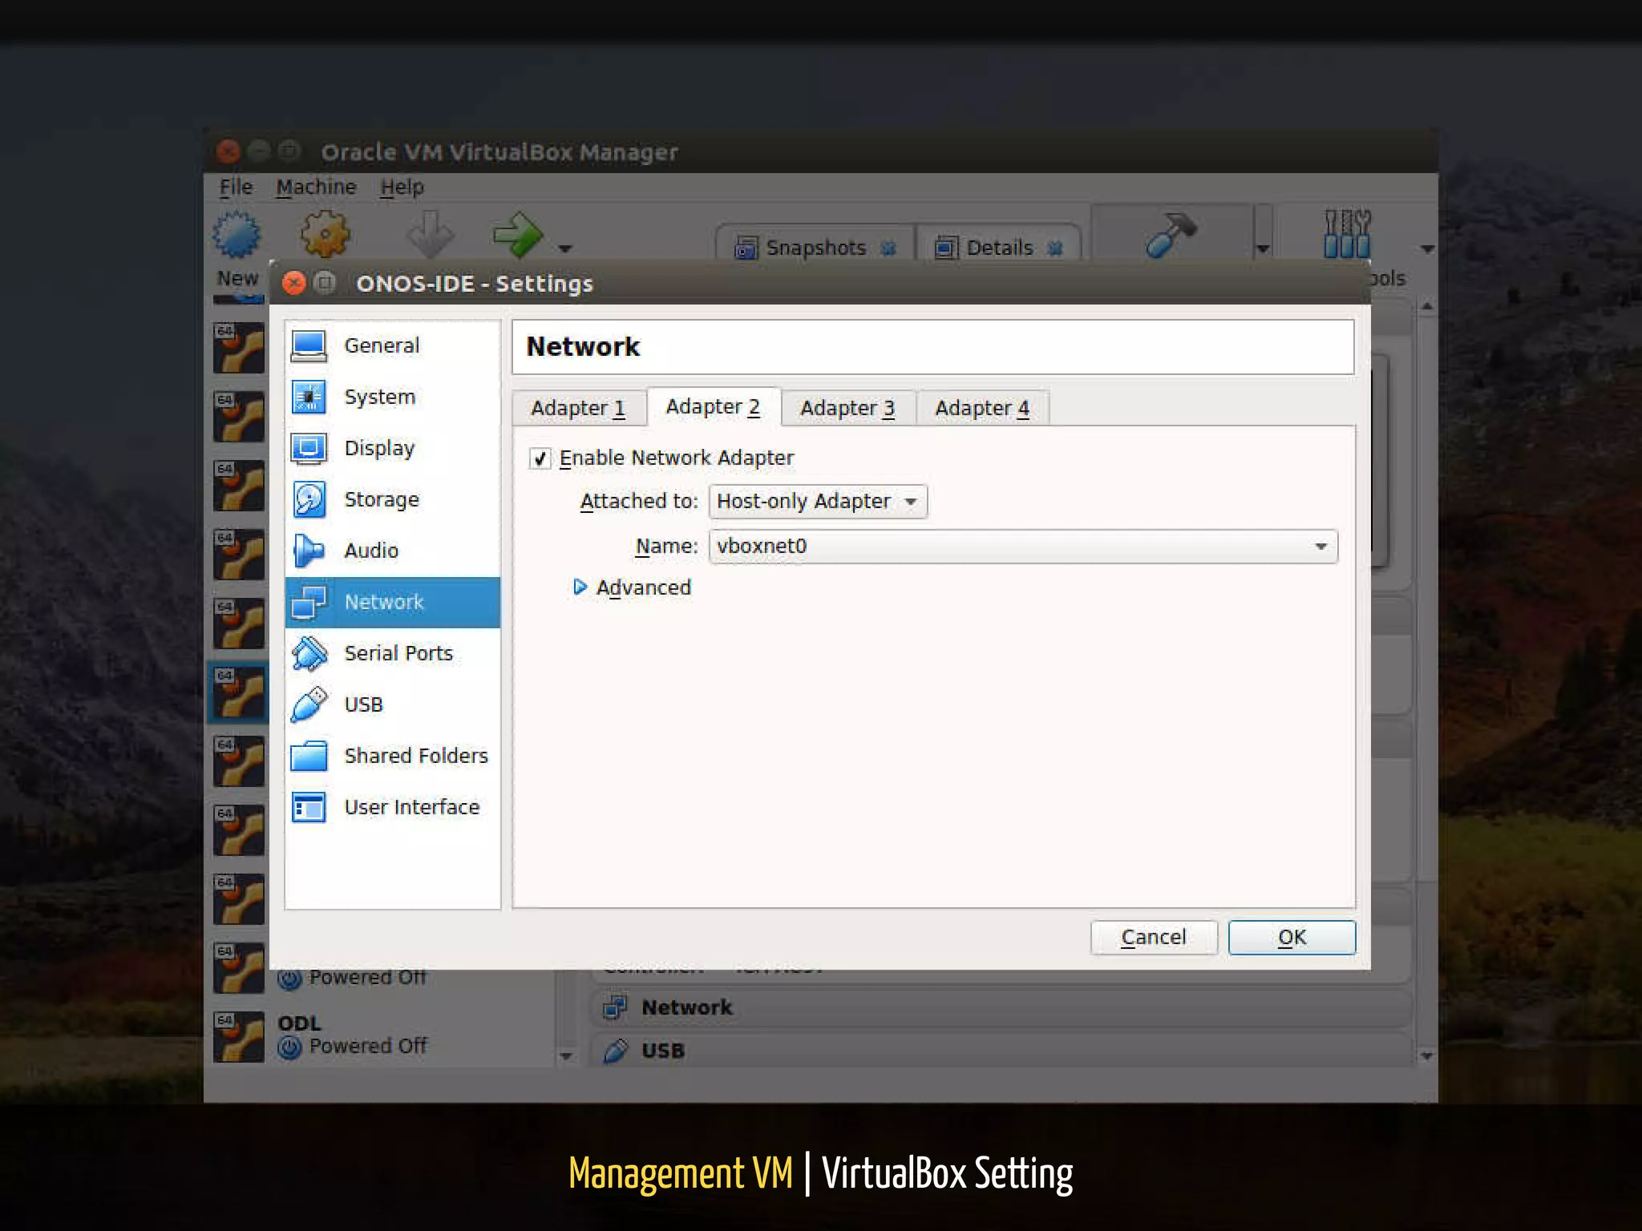Click the OK button

pyautogui.click(x=1292, y=938)
